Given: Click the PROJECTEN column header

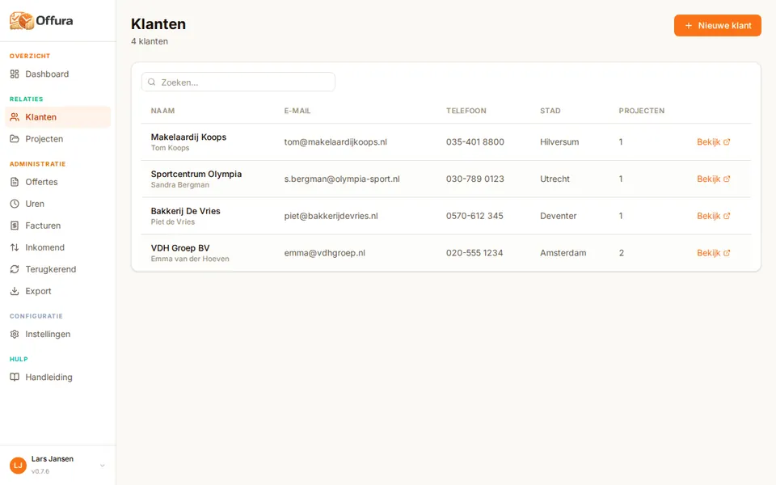Looking at the screenshot, I should point(641,111).
